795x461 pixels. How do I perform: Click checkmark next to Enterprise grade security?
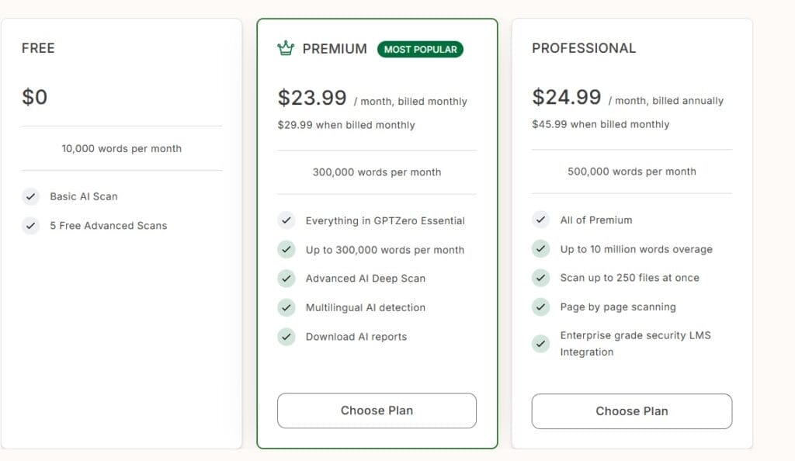(x=540, y=344)
